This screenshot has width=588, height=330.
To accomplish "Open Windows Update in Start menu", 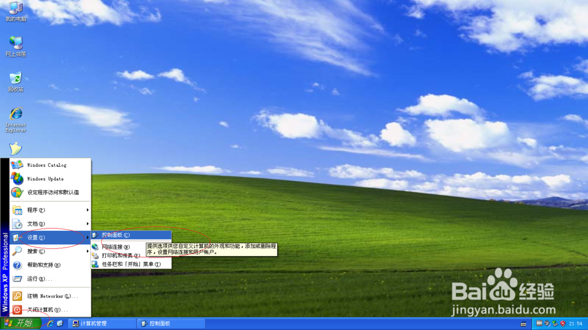I will point(50,179).
